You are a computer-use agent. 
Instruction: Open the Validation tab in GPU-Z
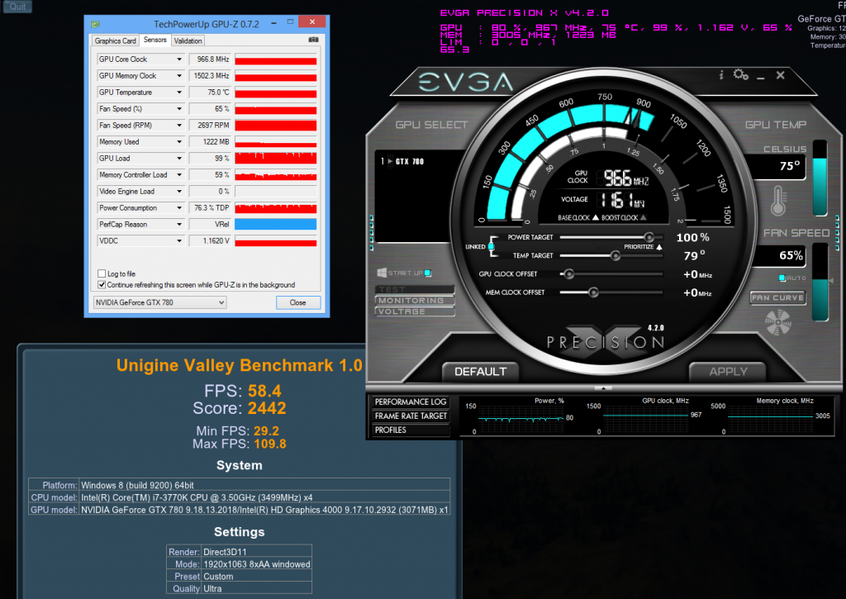(x=188, y=40)
